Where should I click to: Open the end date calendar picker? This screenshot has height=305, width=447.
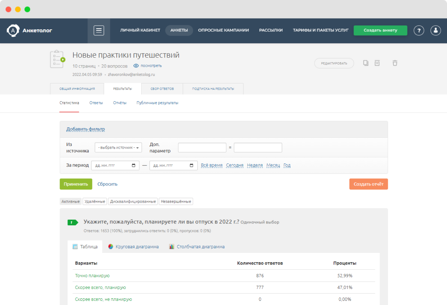click(191, 166)
